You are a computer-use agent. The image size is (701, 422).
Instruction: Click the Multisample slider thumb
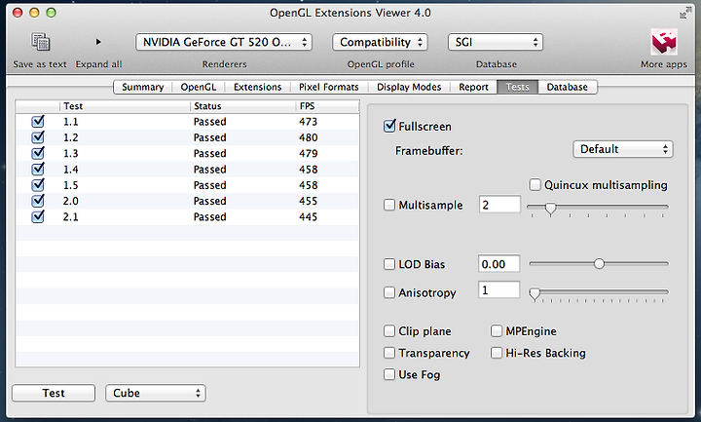coord(551,209)
